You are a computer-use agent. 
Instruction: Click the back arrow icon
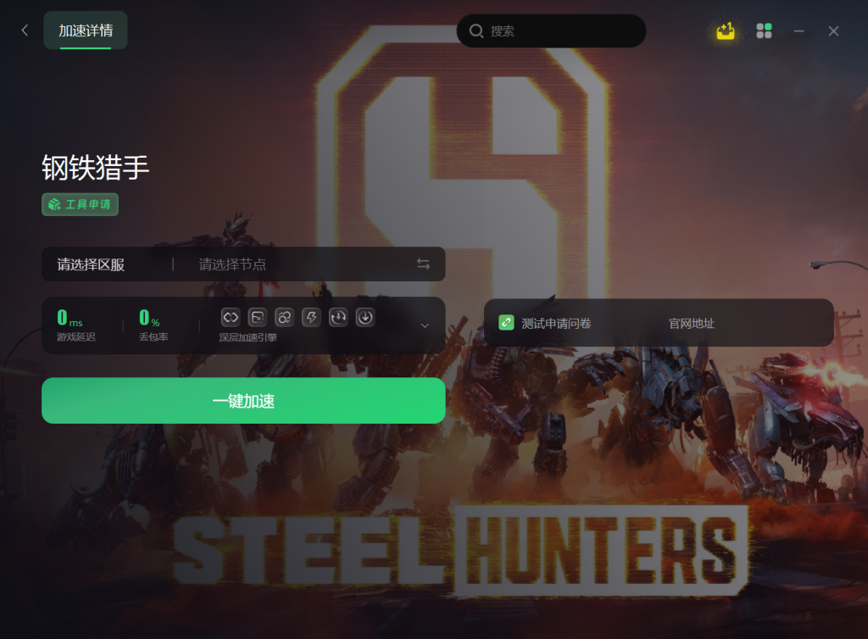[25, 31]
